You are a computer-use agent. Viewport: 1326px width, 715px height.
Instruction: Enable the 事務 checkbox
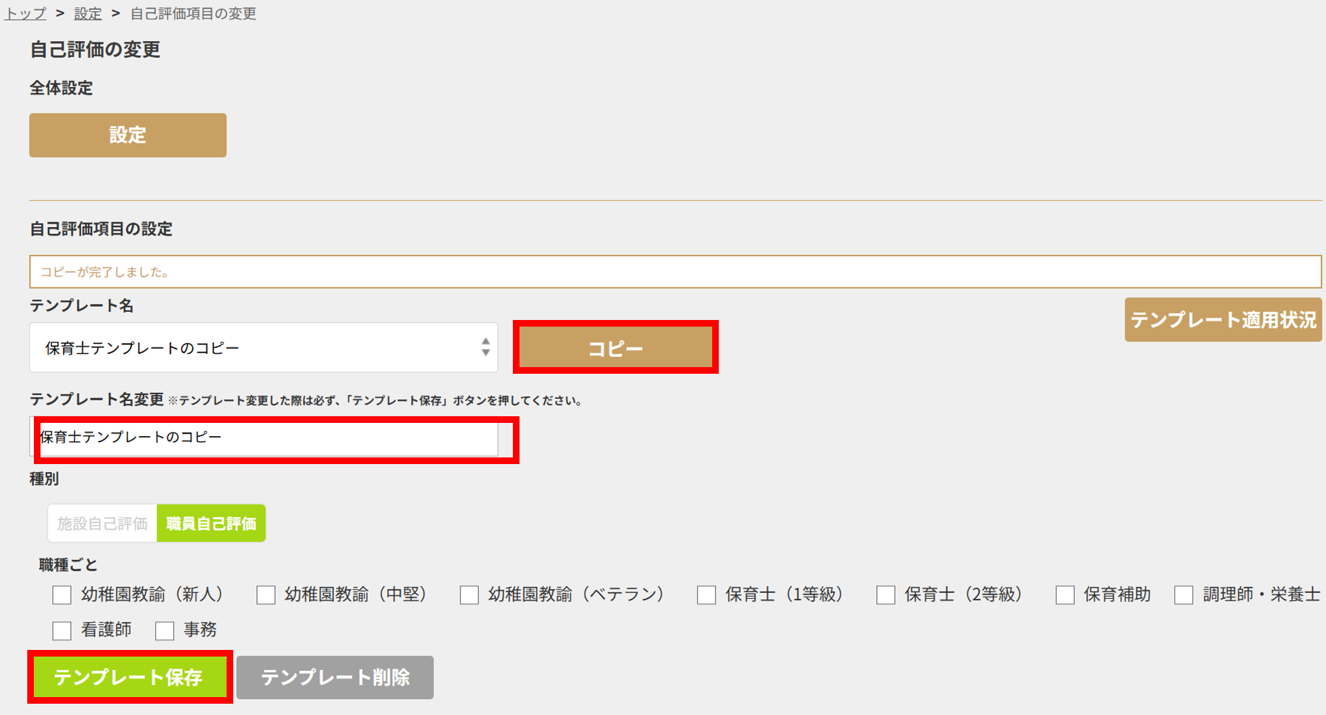[x=164, y=630]
